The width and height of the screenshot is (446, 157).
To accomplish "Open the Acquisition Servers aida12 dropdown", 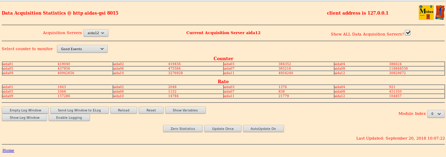I will [x=96, y=33].
